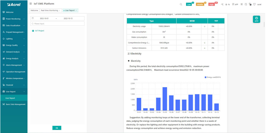Click the Energy Quality sidebar icon
Screen dimensions: 266x133
[x=3, y=45]
